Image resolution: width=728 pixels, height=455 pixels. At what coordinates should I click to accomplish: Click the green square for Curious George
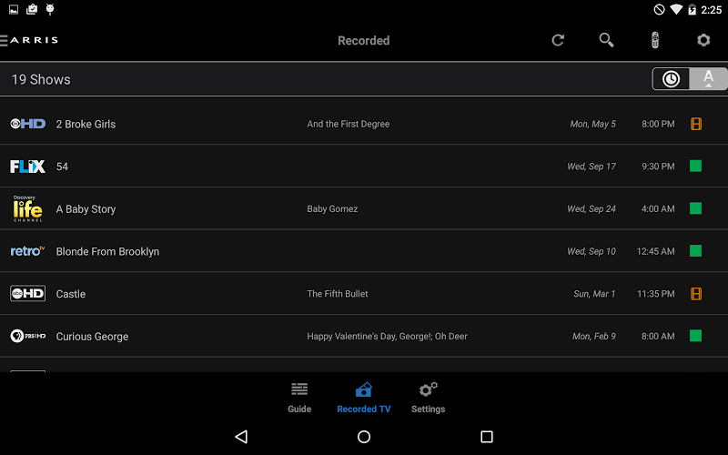click(x=695, y=335)
